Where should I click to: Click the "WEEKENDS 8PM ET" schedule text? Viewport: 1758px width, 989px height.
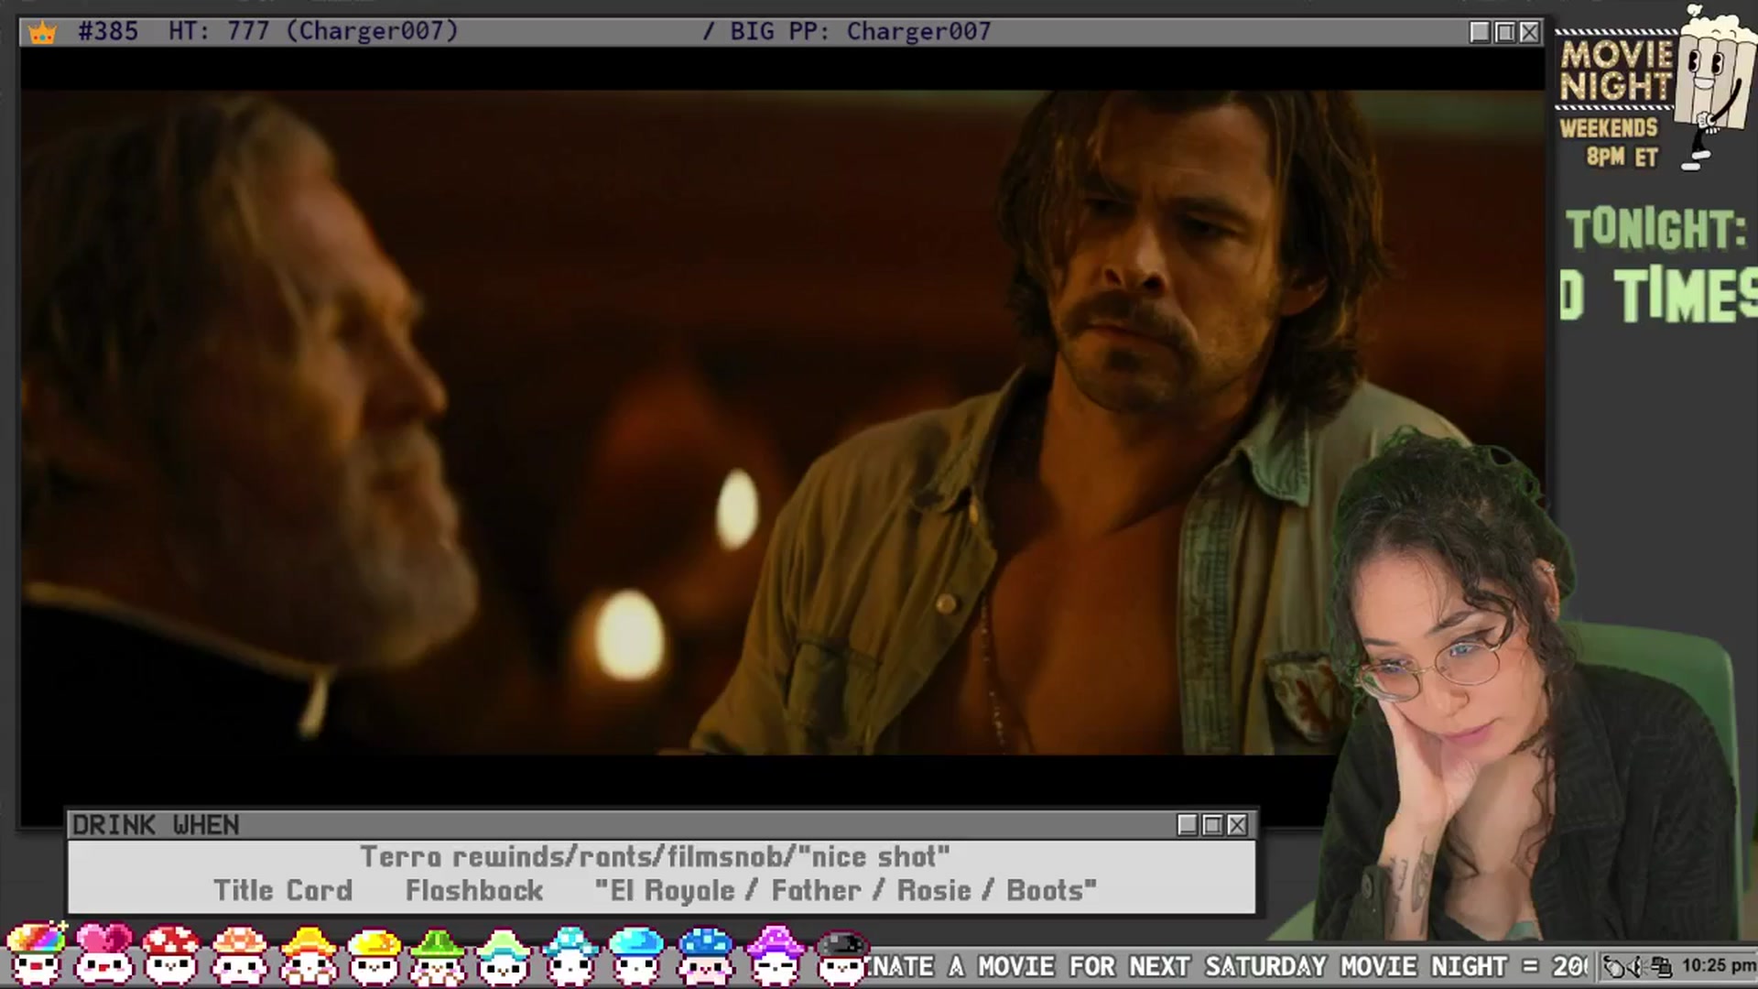pos(1610,142)
